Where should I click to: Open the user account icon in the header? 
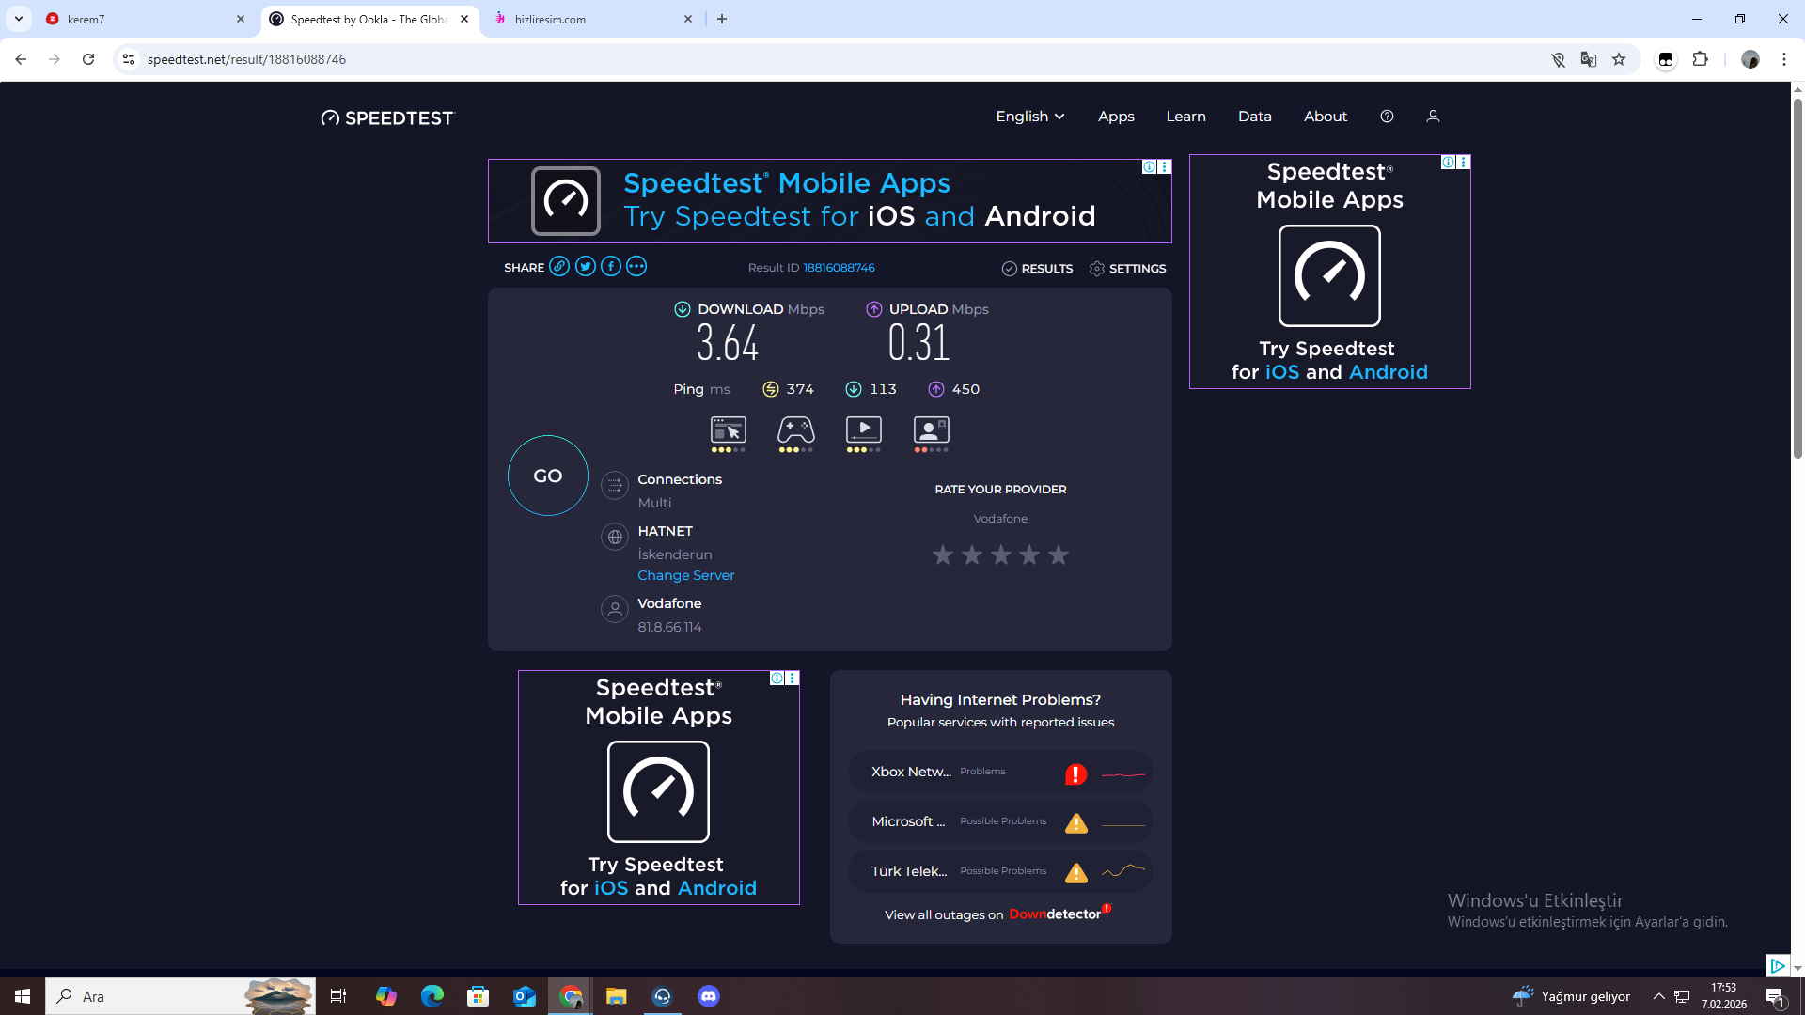tap(1433, 117)
